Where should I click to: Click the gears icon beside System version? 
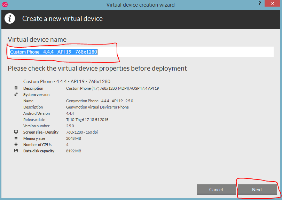click(x=16, y=94)
